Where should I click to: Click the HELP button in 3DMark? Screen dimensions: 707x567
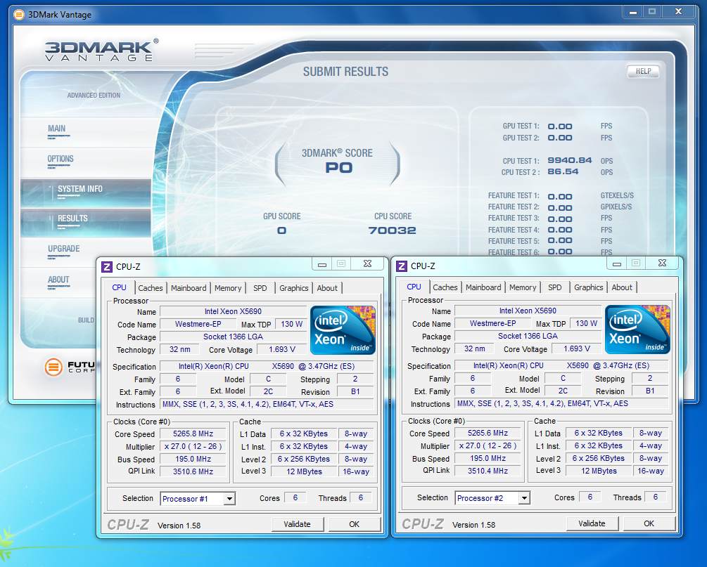click(x=644, y=71)
